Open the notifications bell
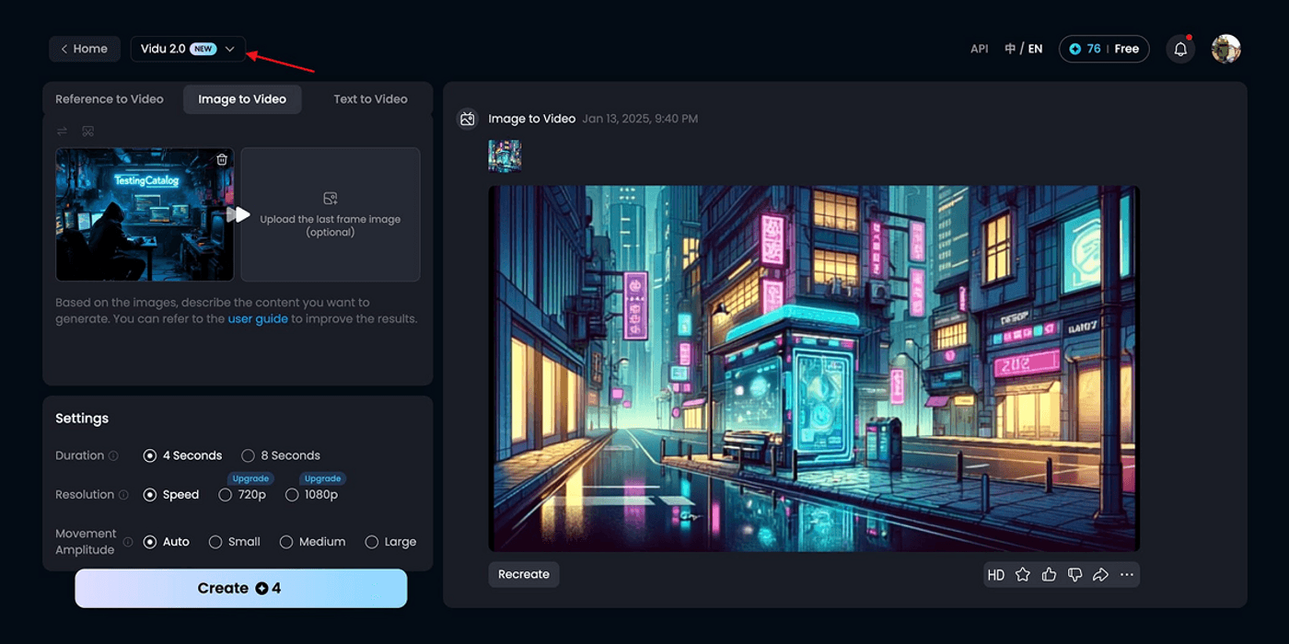 click(1180, 49)
